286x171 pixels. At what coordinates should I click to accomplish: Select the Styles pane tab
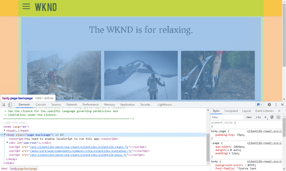click(x=216, y=111)
